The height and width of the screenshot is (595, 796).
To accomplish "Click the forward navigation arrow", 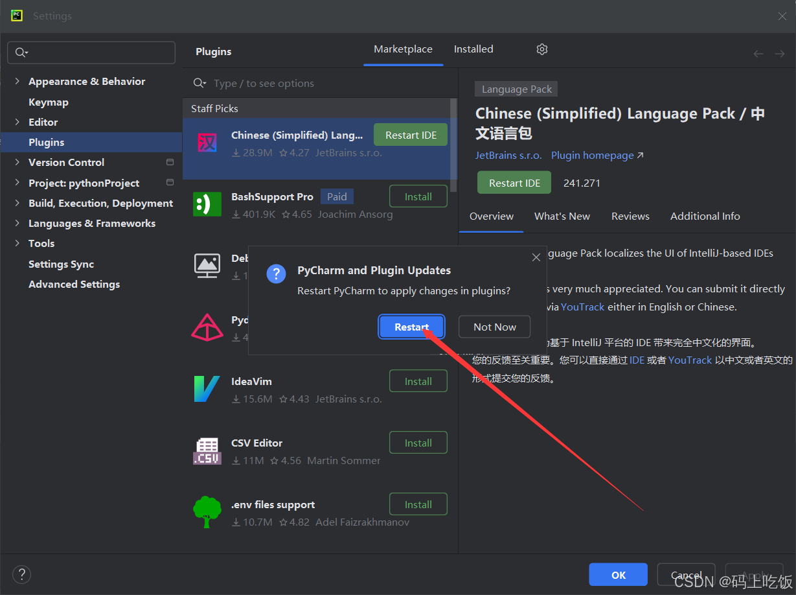I will 779,54.
